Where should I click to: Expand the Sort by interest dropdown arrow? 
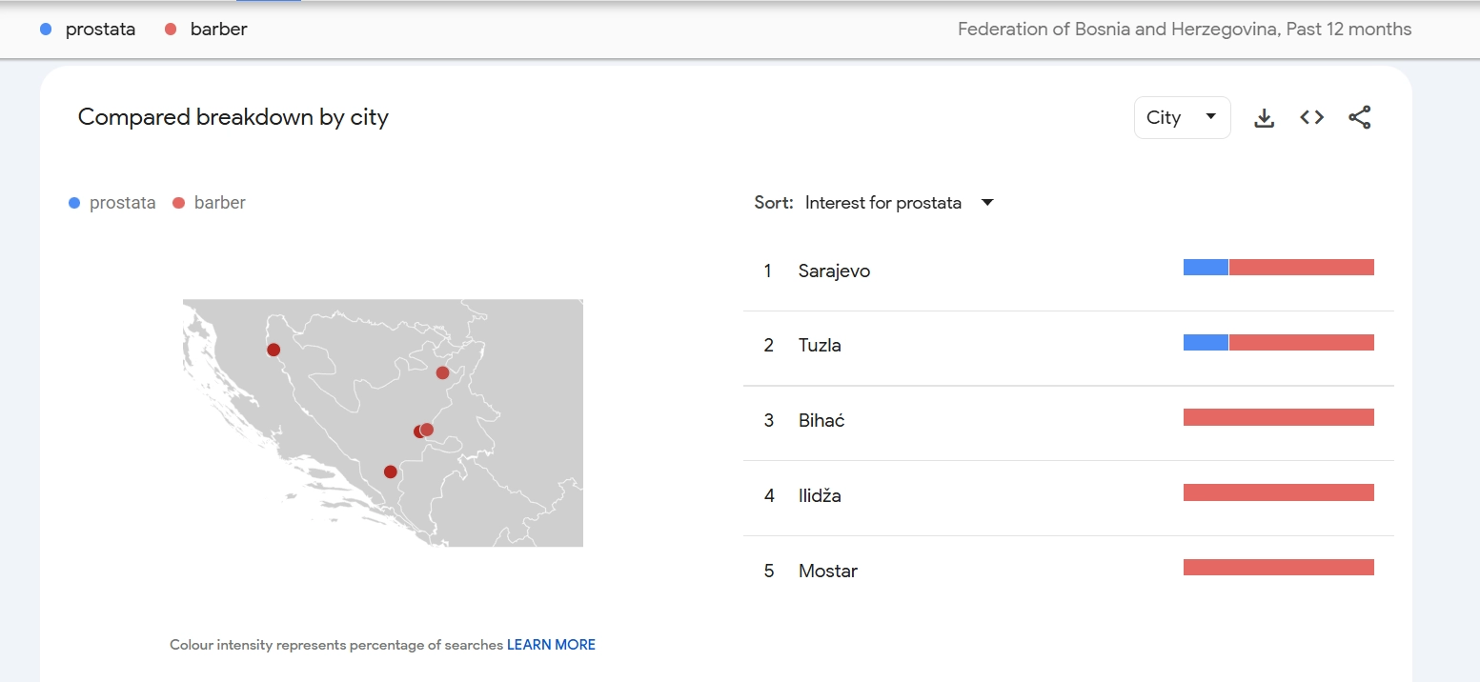pyautogui.click(x=987, y=203)
